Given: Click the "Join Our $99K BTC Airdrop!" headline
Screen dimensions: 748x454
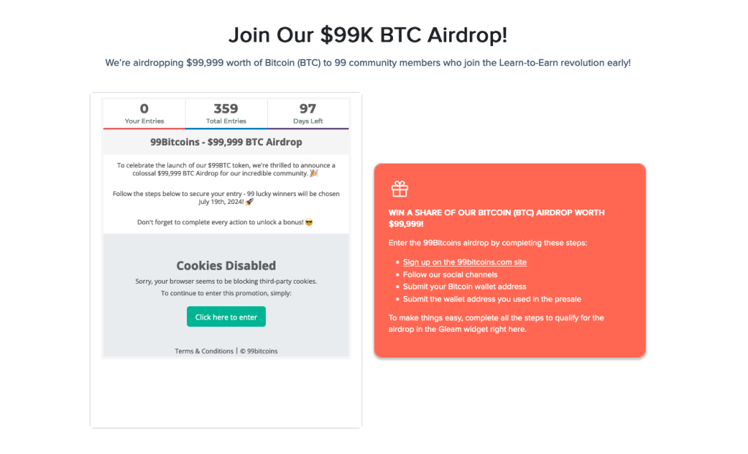Looking at the screenshot, I should click(x=368, y=35).
